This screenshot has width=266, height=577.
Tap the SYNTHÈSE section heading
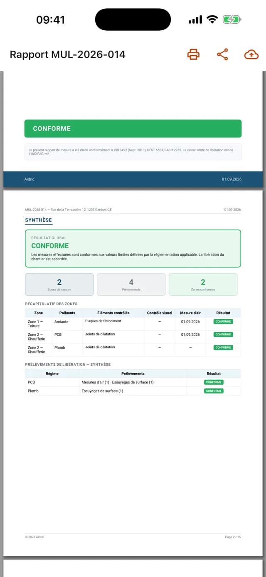[39, 220]
